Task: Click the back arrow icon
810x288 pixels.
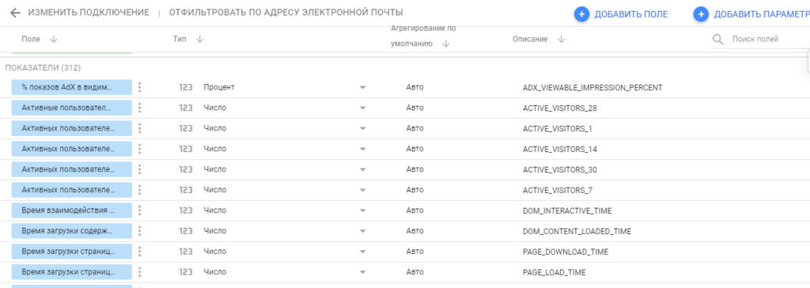Action: click(15, 13)
